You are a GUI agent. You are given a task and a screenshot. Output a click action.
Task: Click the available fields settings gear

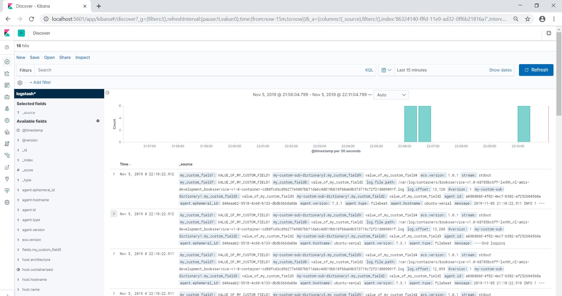[x=98, y=121]
